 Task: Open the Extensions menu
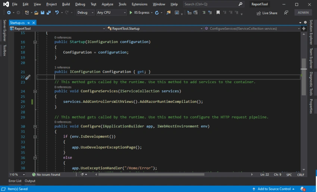pyautogui.click(x=139, y=4)
